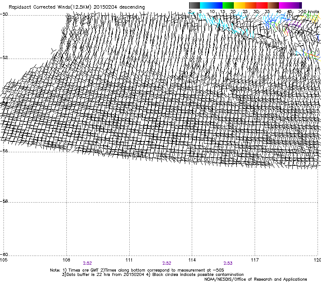Select the gray 0-5 knots legend swatch
The height and width of the screenshot is (282, 321).
(x=194, y=5)
